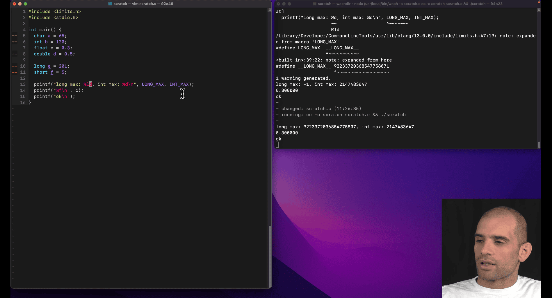Viewport: 552px width, 298px height.
Task: Click the sign marker beside line 5
Action: click(x=15, y=36)
